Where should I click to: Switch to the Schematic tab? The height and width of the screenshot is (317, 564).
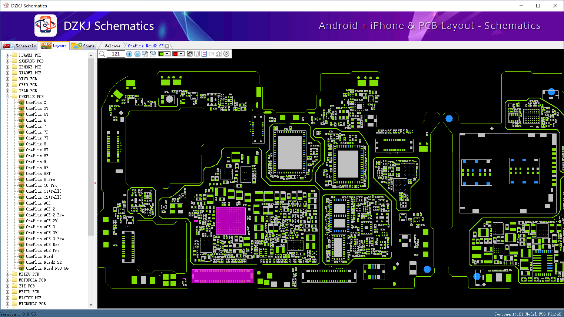[x=19, y=46]
